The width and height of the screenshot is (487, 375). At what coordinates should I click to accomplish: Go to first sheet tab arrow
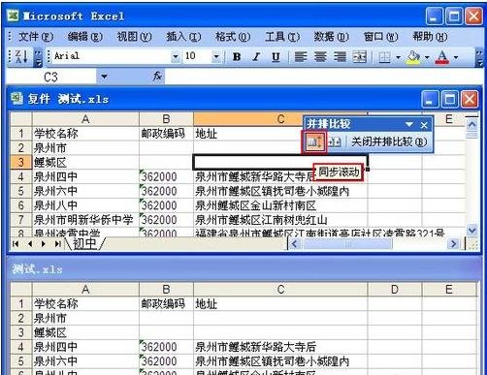[x=16, y=244]
